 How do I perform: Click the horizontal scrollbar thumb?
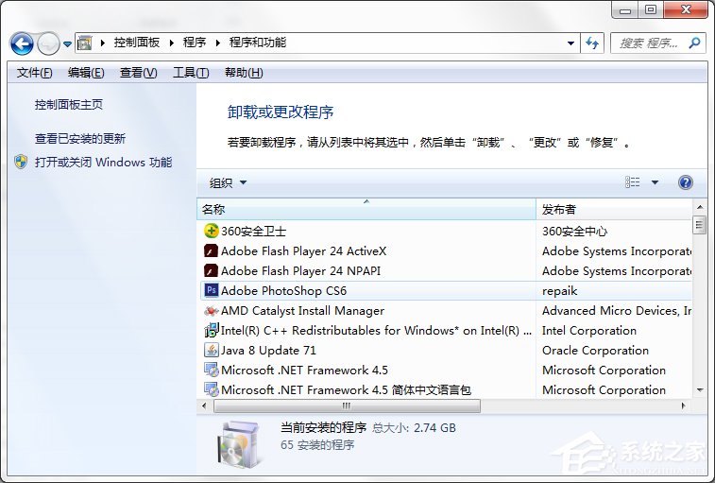[x=347, y=405]
